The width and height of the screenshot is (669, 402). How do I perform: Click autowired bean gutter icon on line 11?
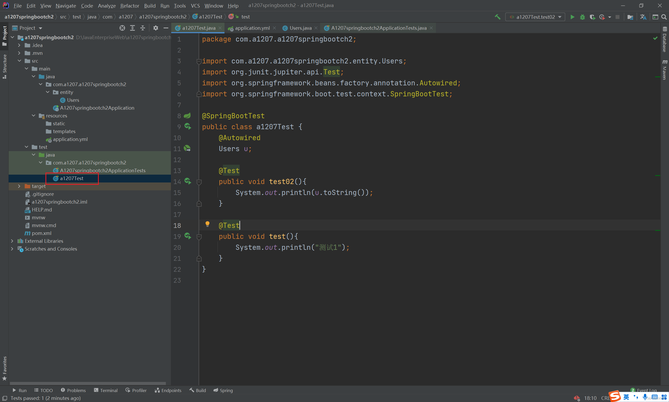187,149
